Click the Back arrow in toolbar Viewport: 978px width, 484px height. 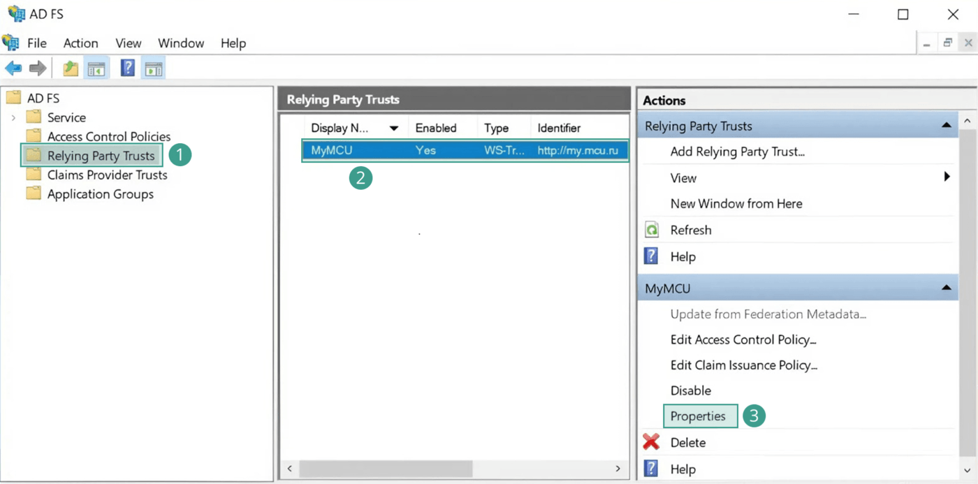13,68
